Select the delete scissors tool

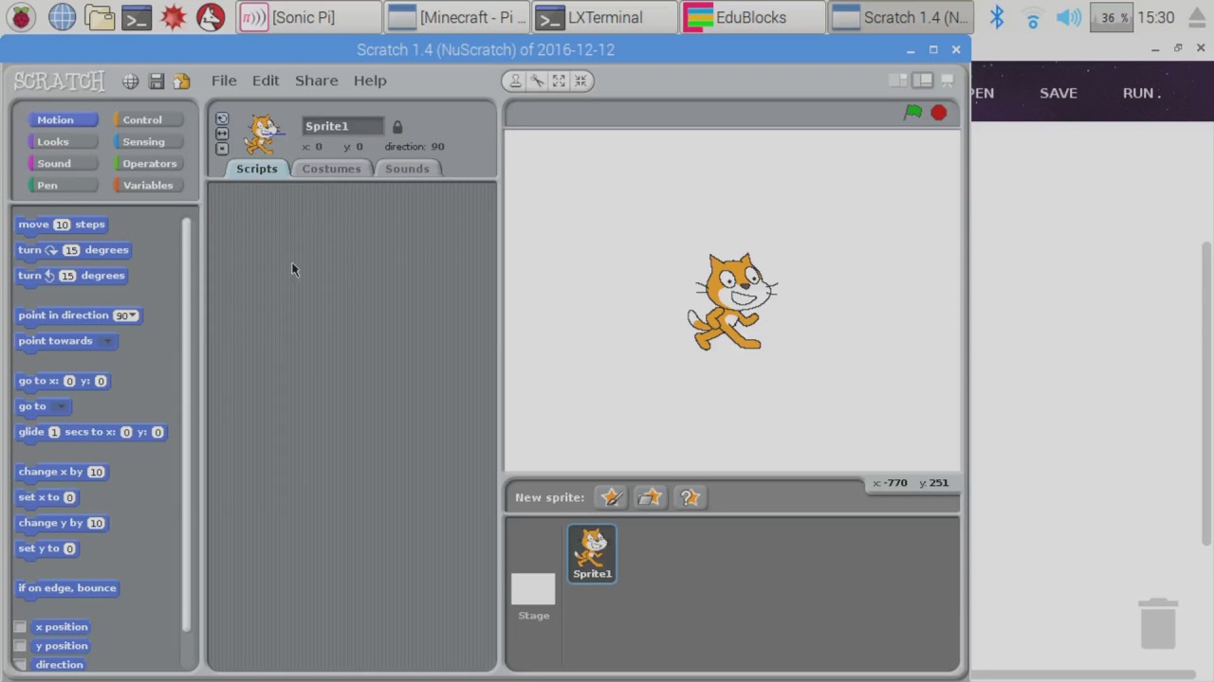click(x=537, y=81)
